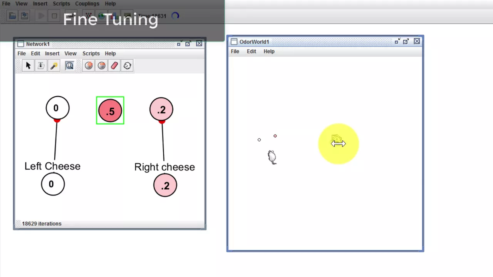Open the View menu in Network1
Viewport: 493px width, 277px height.
[70, 53]
